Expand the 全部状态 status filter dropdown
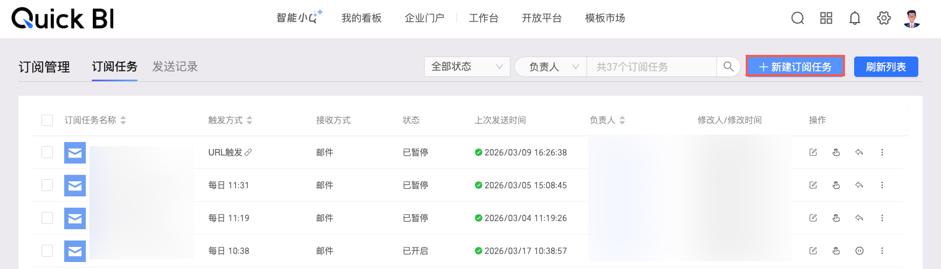Image resolution: width=941 pixels, height=269 pixels. coord(467,67)
